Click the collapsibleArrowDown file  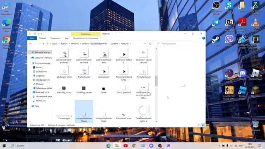84,111
